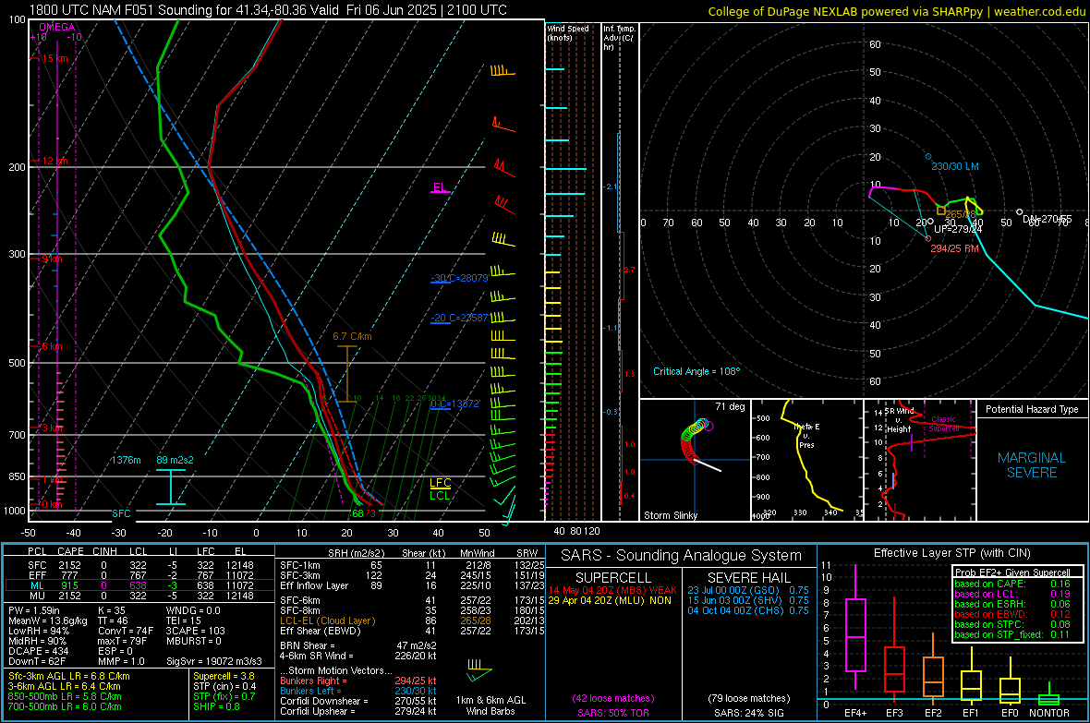Click the 71 deg slinky tilt value

pos(730,406)
